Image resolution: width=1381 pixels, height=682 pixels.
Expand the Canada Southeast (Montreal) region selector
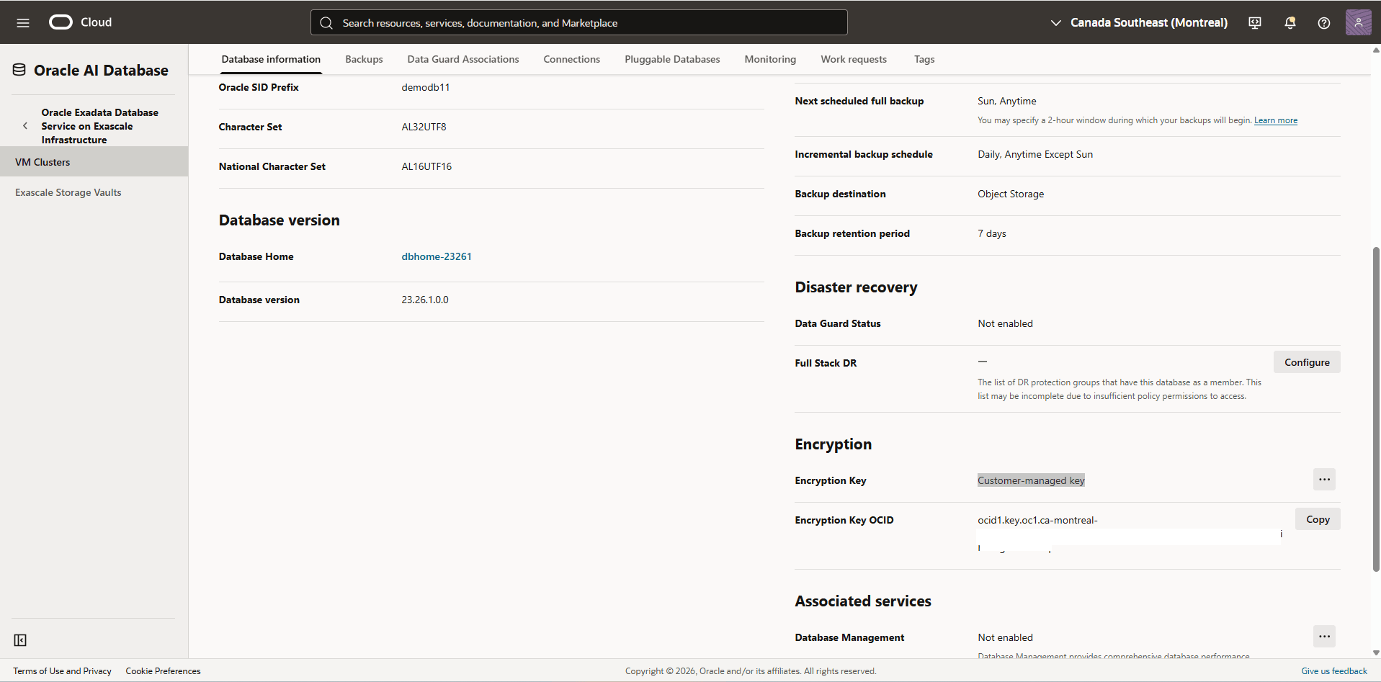click(1139, 23)
